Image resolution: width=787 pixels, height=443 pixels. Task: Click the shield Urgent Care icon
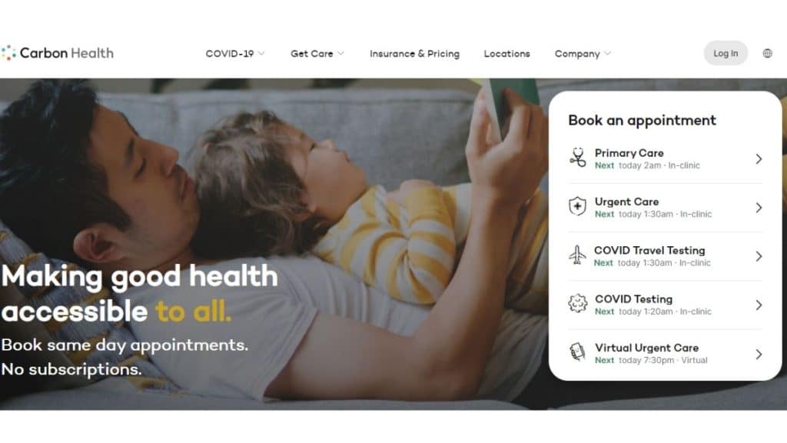click(577, 206)
